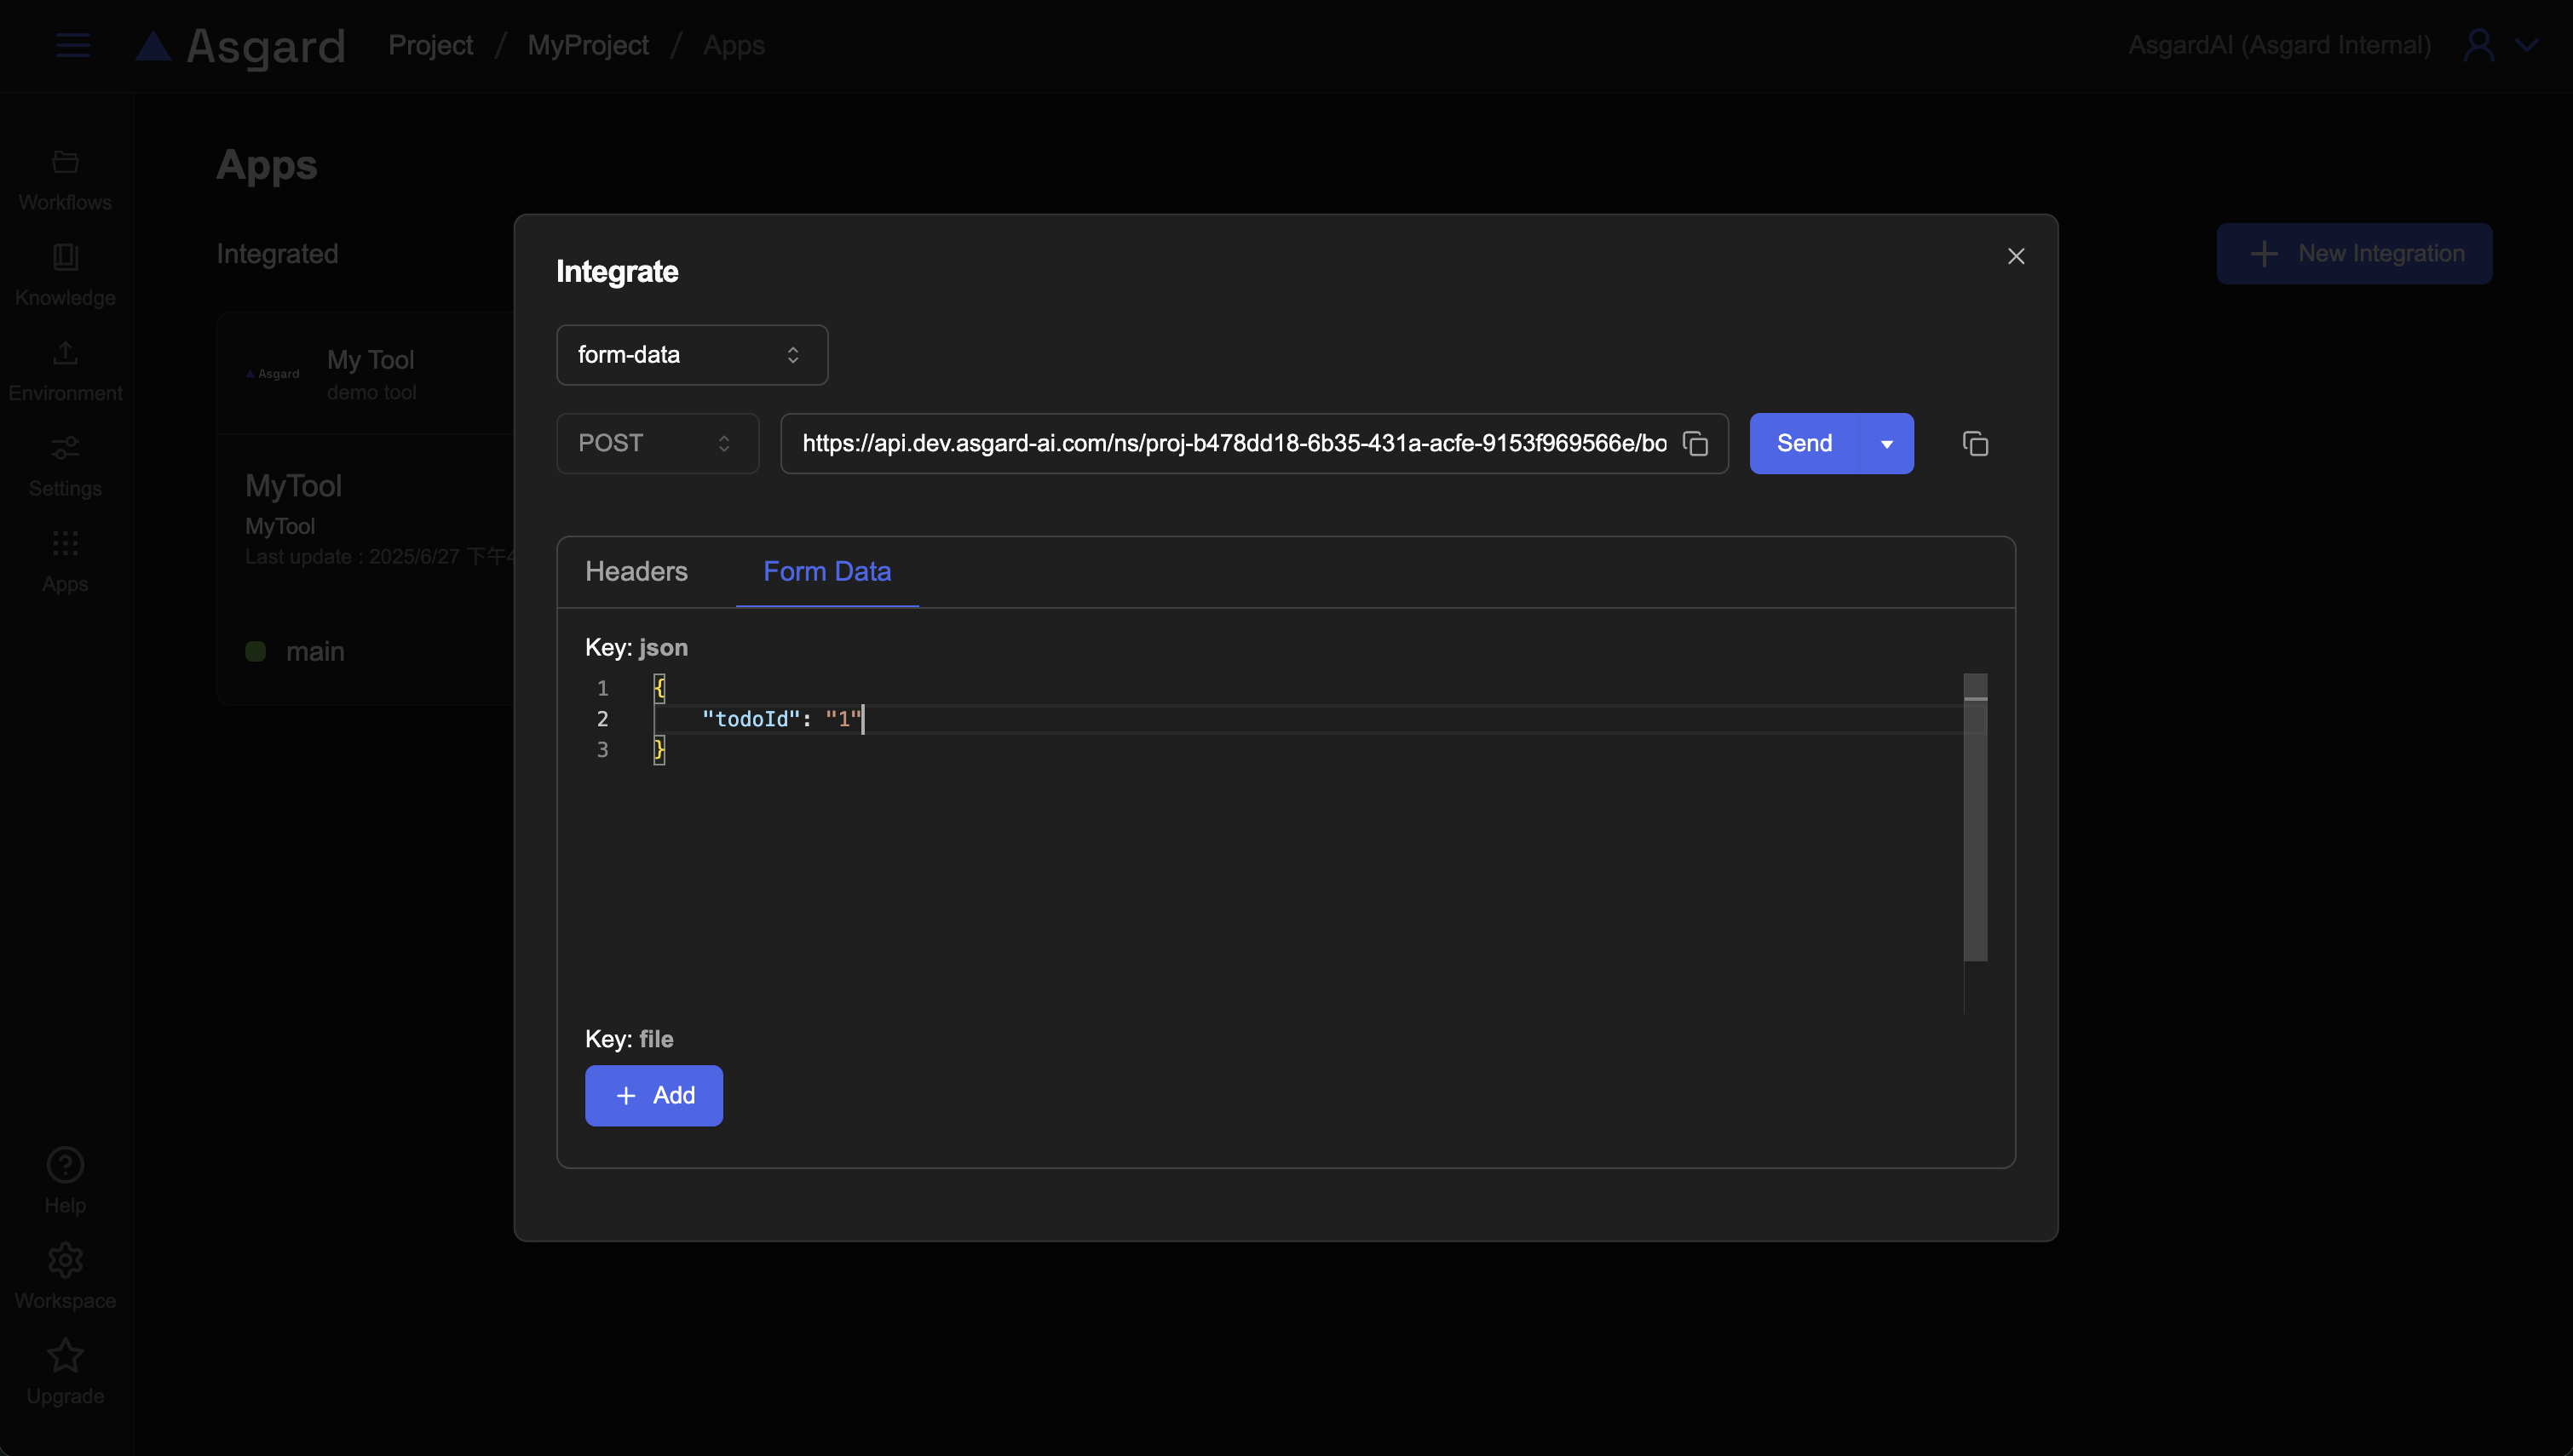Click the Send button

click(1804, 443)
